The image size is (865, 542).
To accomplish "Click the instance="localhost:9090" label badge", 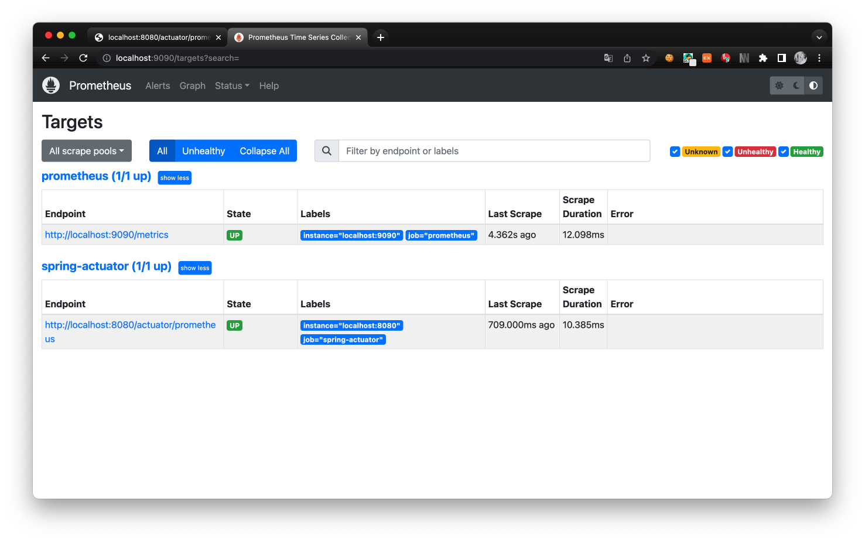I will pyautogui.click(x=352, y=235).
